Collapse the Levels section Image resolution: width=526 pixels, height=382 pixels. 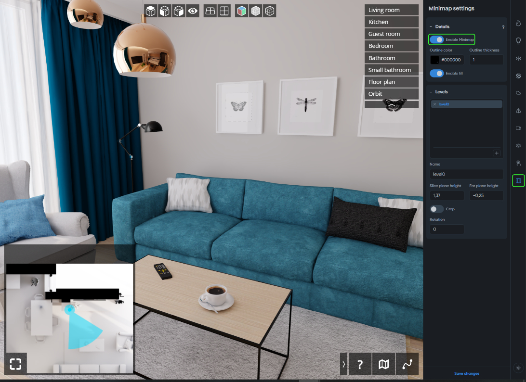431,92
